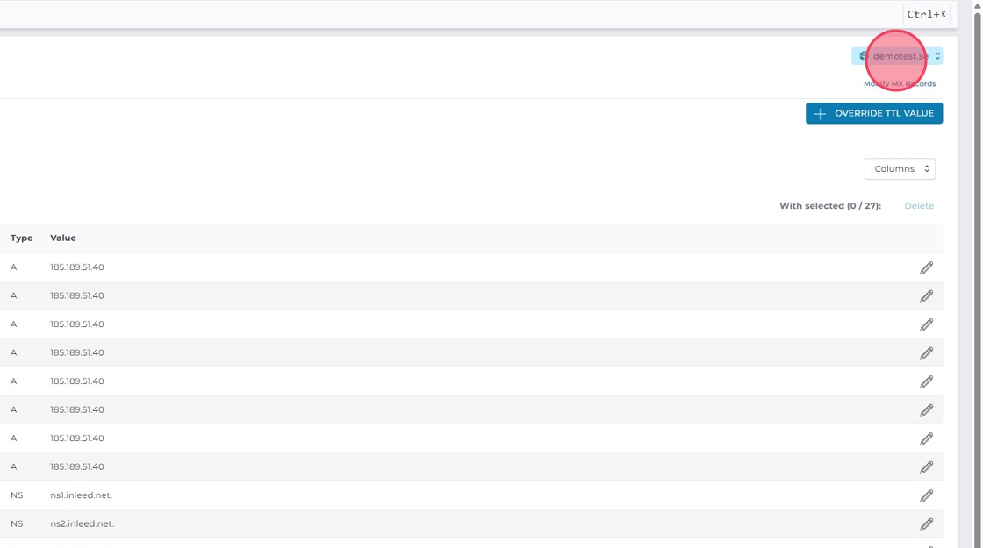This screenshot has width=983, height=548.
Task: Edit the ns2.inleed.net. NS record
Action: click(926, 524)
